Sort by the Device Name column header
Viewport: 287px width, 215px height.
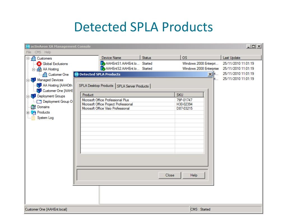click(120, 58)
